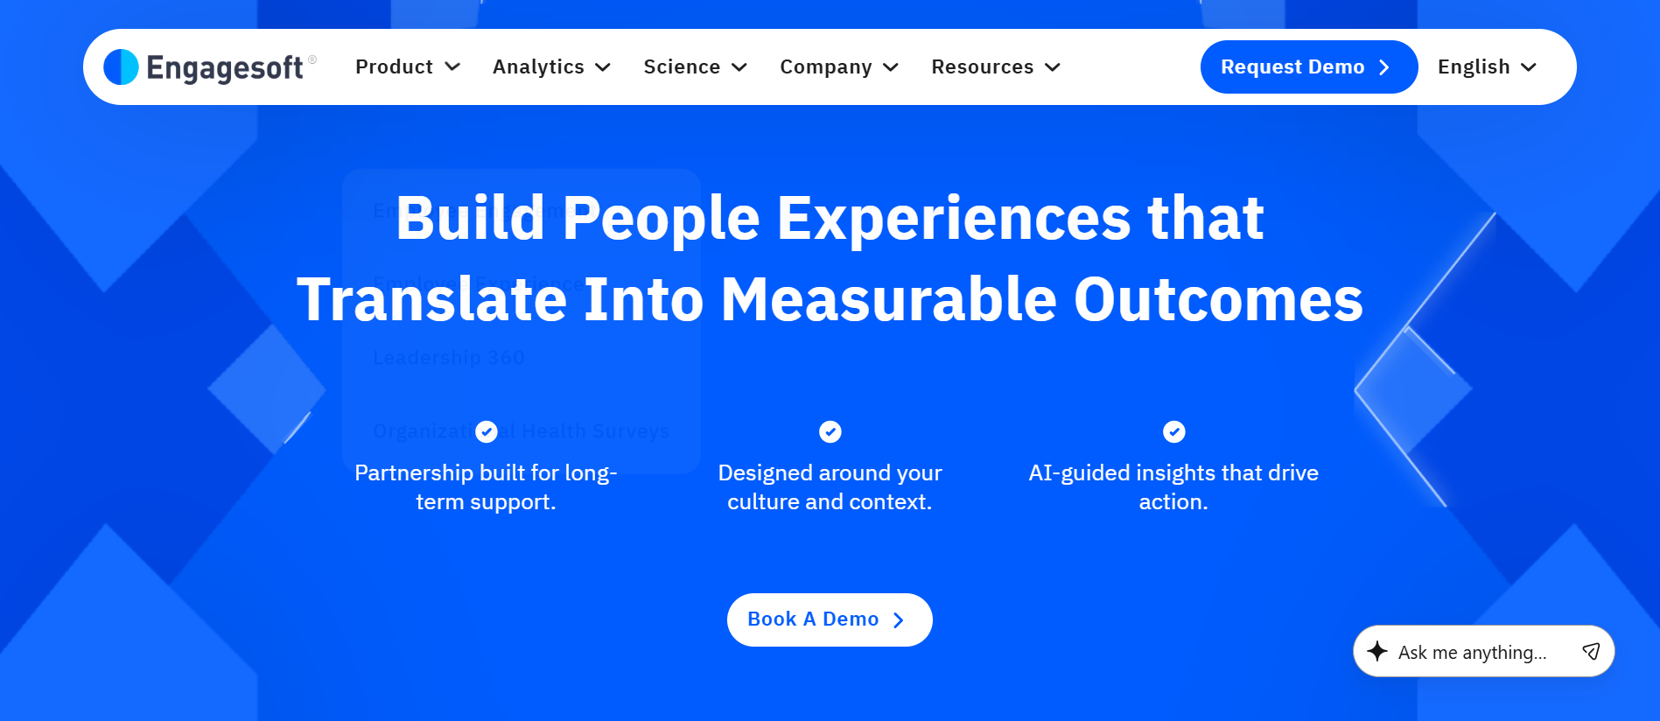
Task: Click the Book A Demo button
Action: click(830, 619)
